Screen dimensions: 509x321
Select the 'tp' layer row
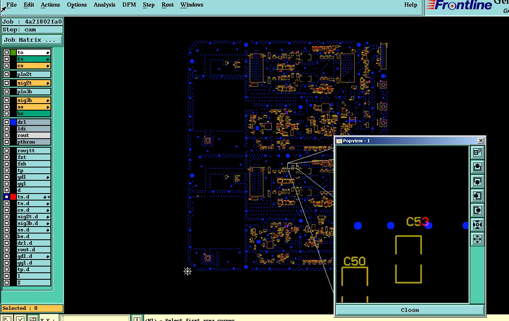click(34, 170)
